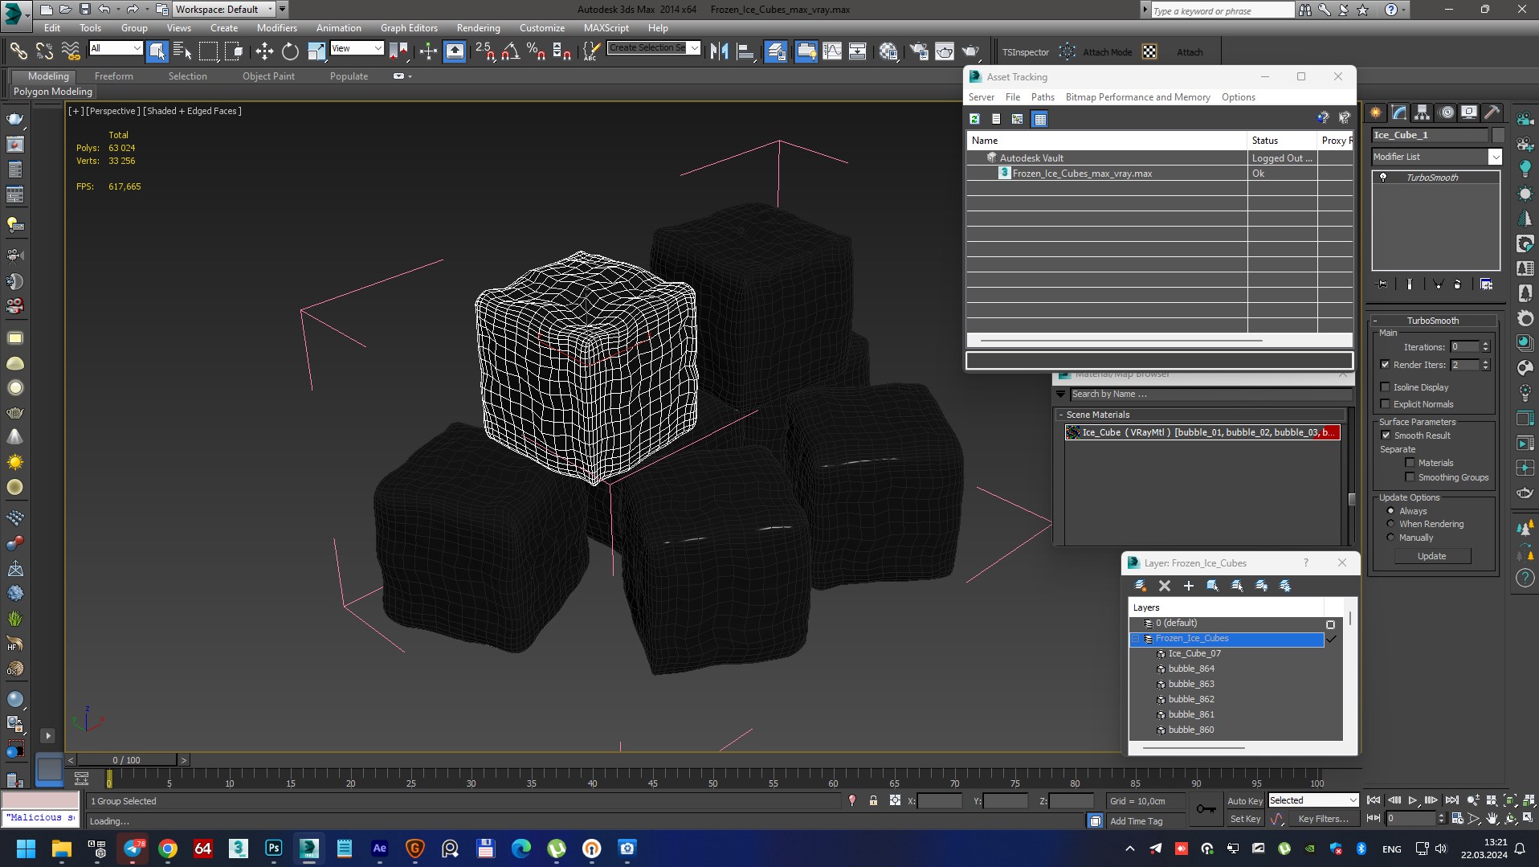Open the Utilities command panel tab
Image resolution: width=1539 pixels, height=867 pixels.
[x=1492, y=112]
